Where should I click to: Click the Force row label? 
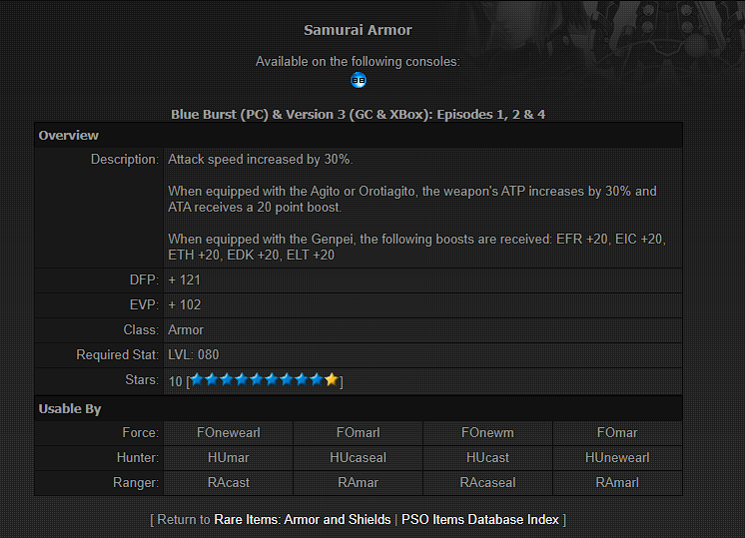coord(140,432)
